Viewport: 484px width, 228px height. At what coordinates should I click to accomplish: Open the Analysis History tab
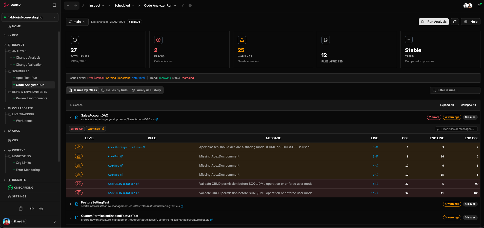click(x=146, y=90)
